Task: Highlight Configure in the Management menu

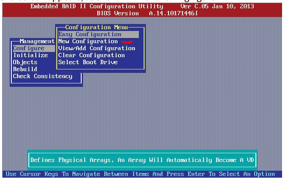Action: 28,48
